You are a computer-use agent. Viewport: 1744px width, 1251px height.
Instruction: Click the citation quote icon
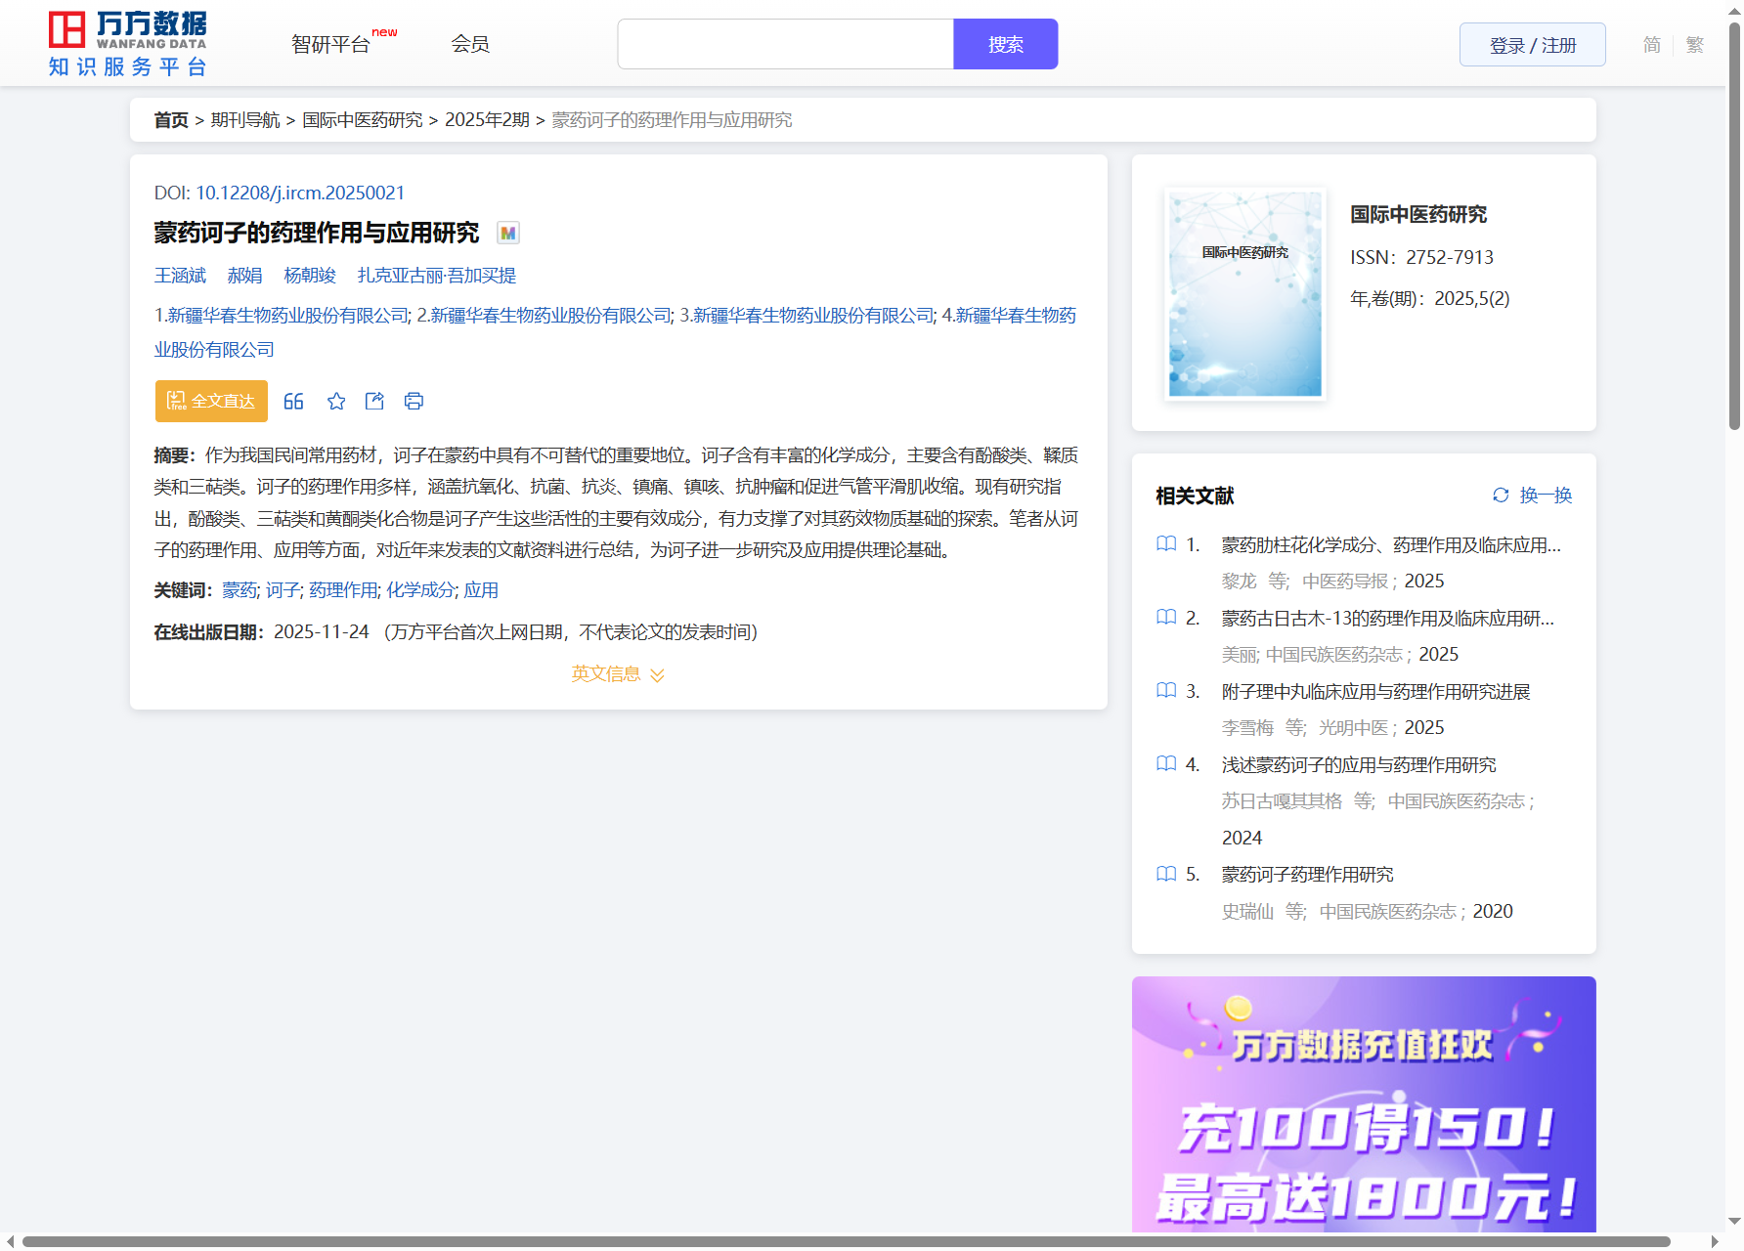(293, 401)
